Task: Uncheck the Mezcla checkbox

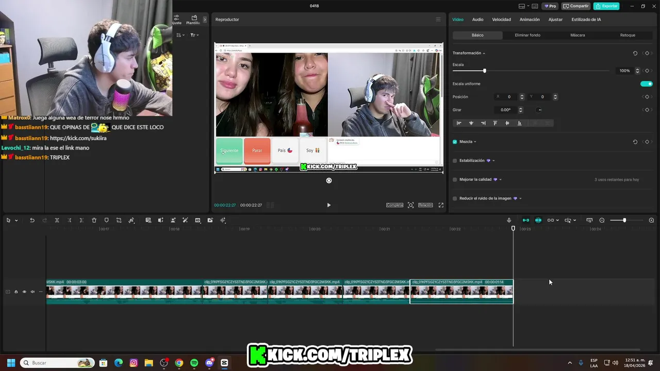Action: (x=455, y=142)
